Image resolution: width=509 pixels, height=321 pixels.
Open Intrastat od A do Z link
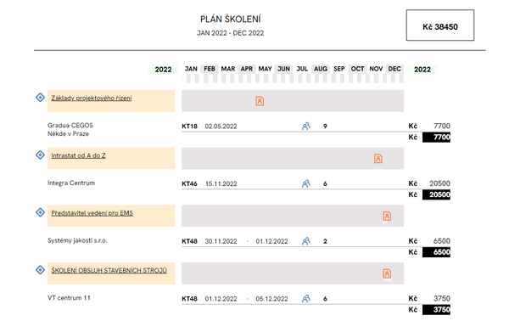(78, 155)
